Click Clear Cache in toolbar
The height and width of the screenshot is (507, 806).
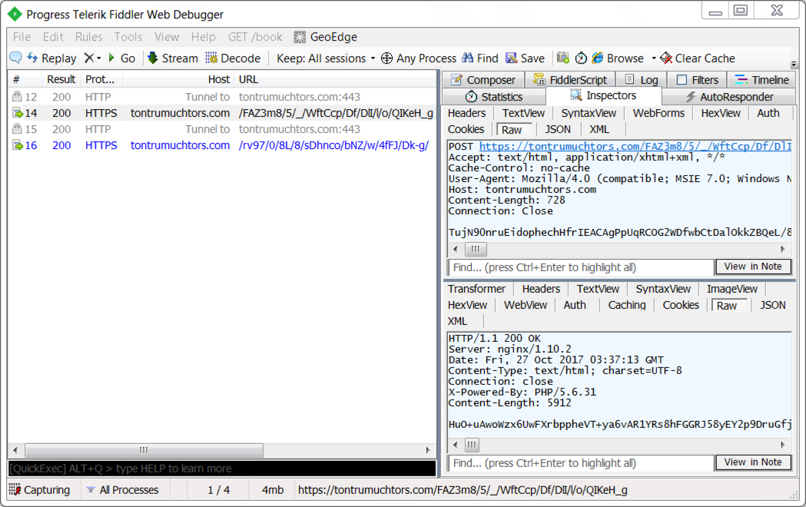click(698, 58)
